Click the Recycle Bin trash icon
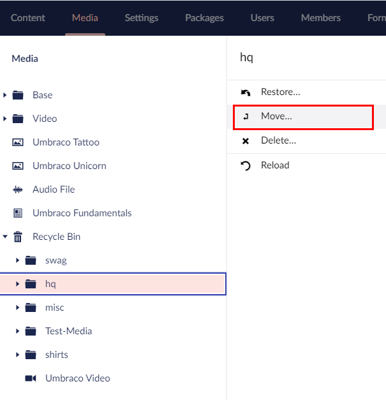 (18, 237)
